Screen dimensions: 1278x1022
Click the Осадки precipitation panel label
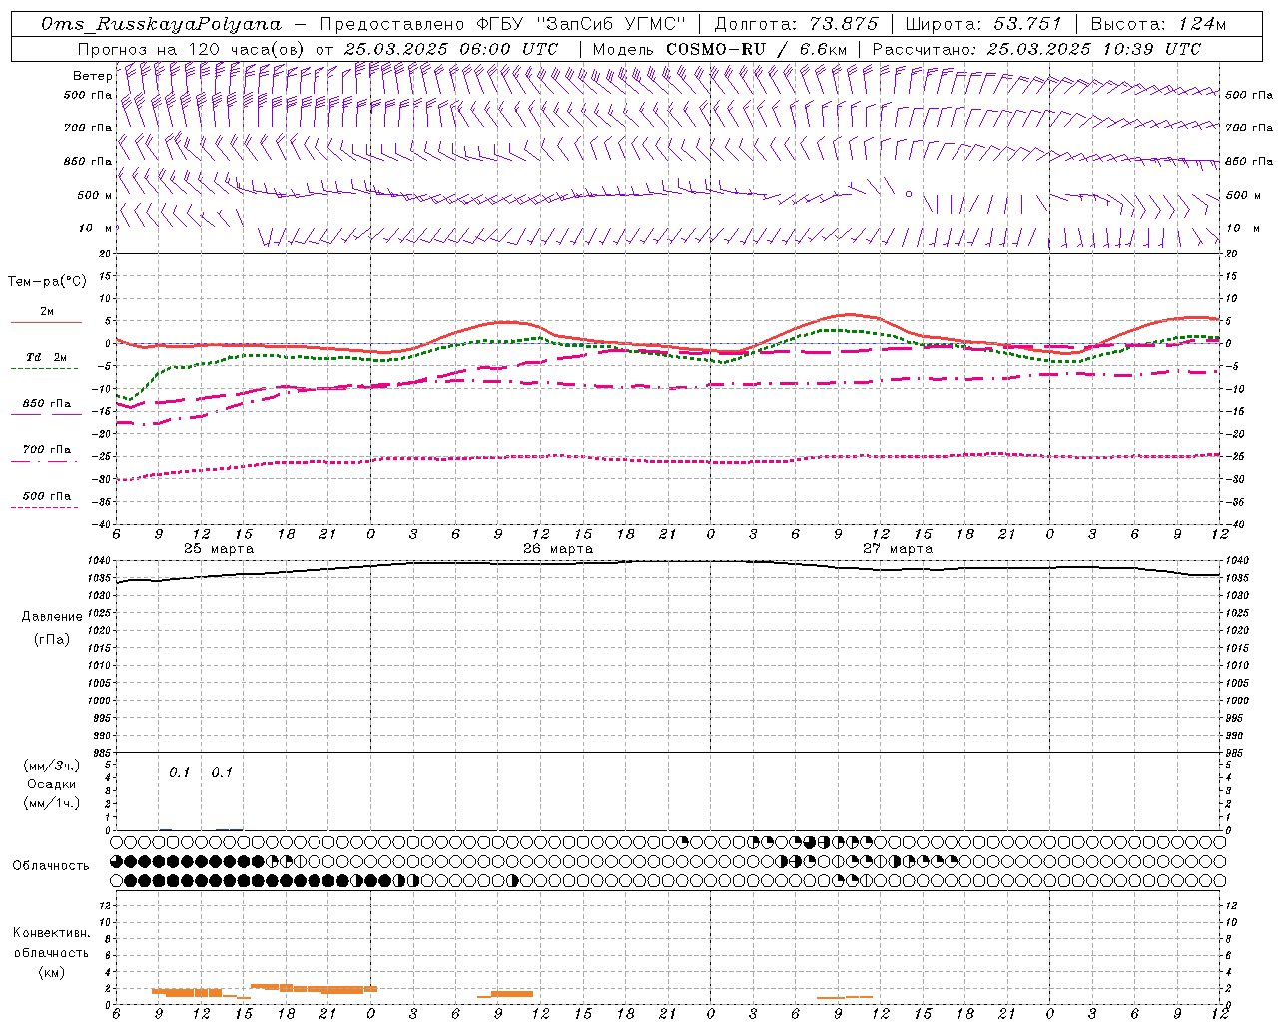coord(52,784)
